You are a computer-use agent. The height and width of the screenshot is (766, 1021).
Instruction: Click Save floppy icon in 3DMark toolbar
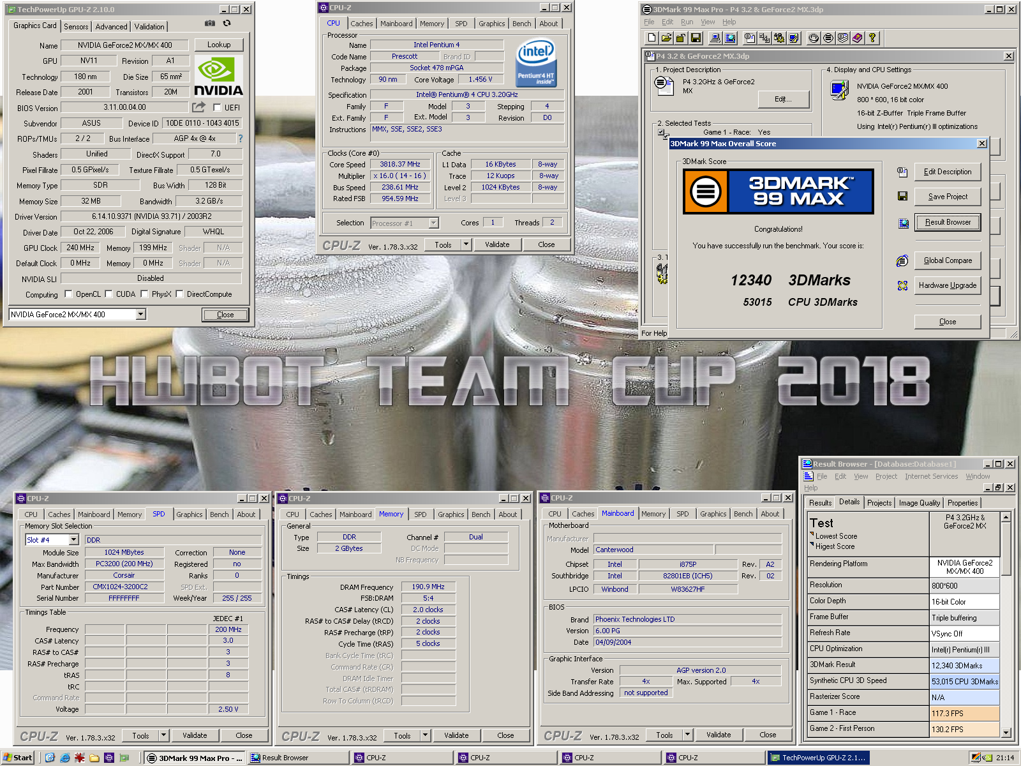(696, 38)
